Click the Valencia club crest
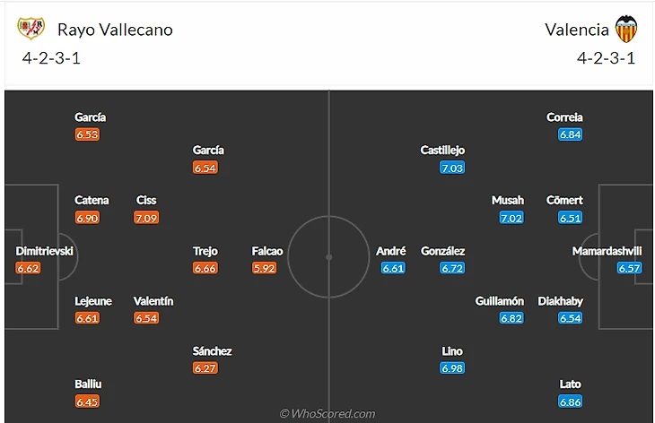The height and width of the screenshot is (423, 655). [626, 29]
